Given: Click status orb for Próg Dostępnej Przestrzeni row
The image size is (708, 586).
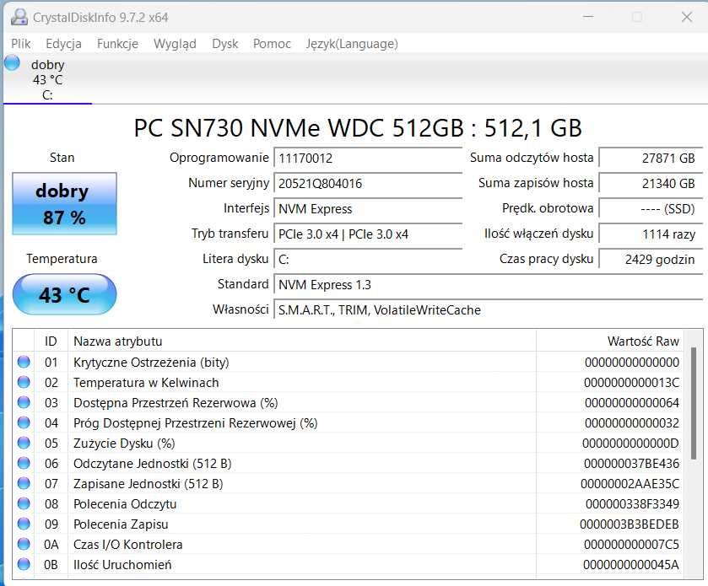Looking at the screenshot, I should point(24,422).
